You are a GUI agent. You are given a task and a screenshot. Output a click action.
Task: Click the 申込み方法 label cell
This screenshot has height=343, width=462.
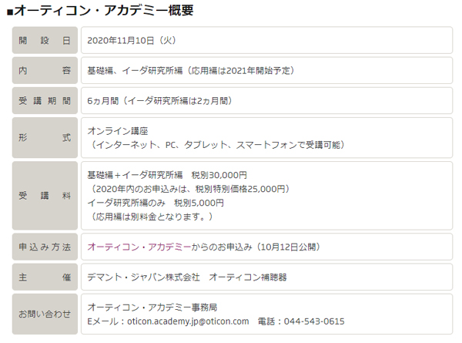pyautogui.click(x=45, y=247)
